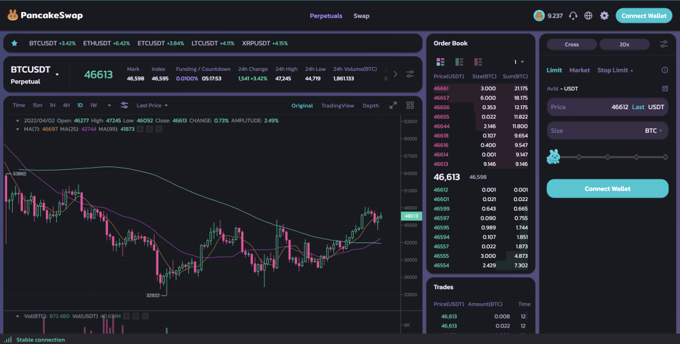The height and width of the screenshot is (344, 680).
Task: Toggle MA indicator visibility eye icon
Action: [140, 129]
